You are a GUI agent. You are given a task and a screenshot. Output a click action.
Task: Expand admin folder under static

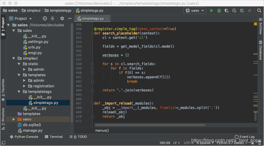(x=24, y=69)
